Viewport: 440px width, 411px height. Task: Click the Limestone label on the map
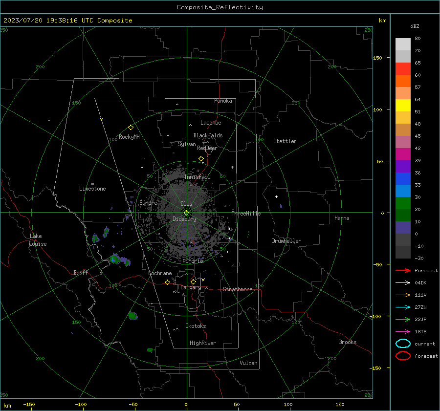point(92,189)
